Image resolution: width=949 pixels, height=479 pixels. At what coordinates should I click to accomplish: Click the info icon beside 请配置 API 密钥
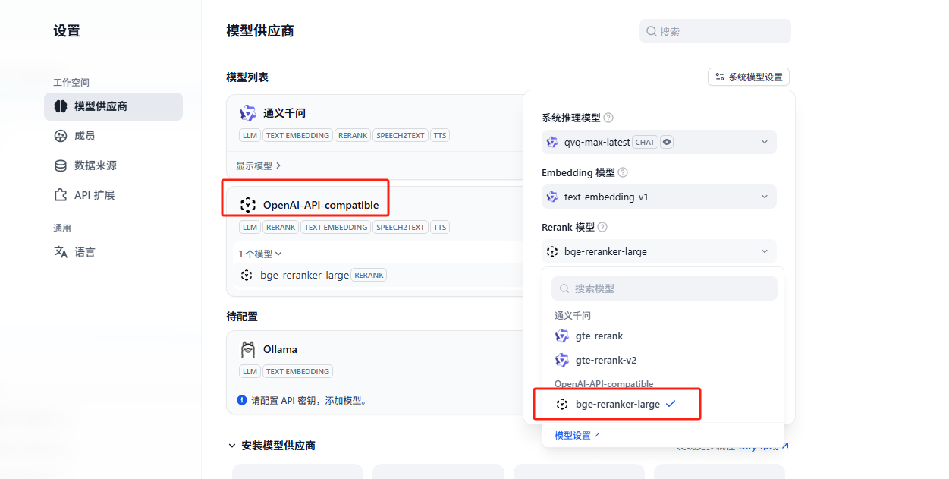point(242,400)
